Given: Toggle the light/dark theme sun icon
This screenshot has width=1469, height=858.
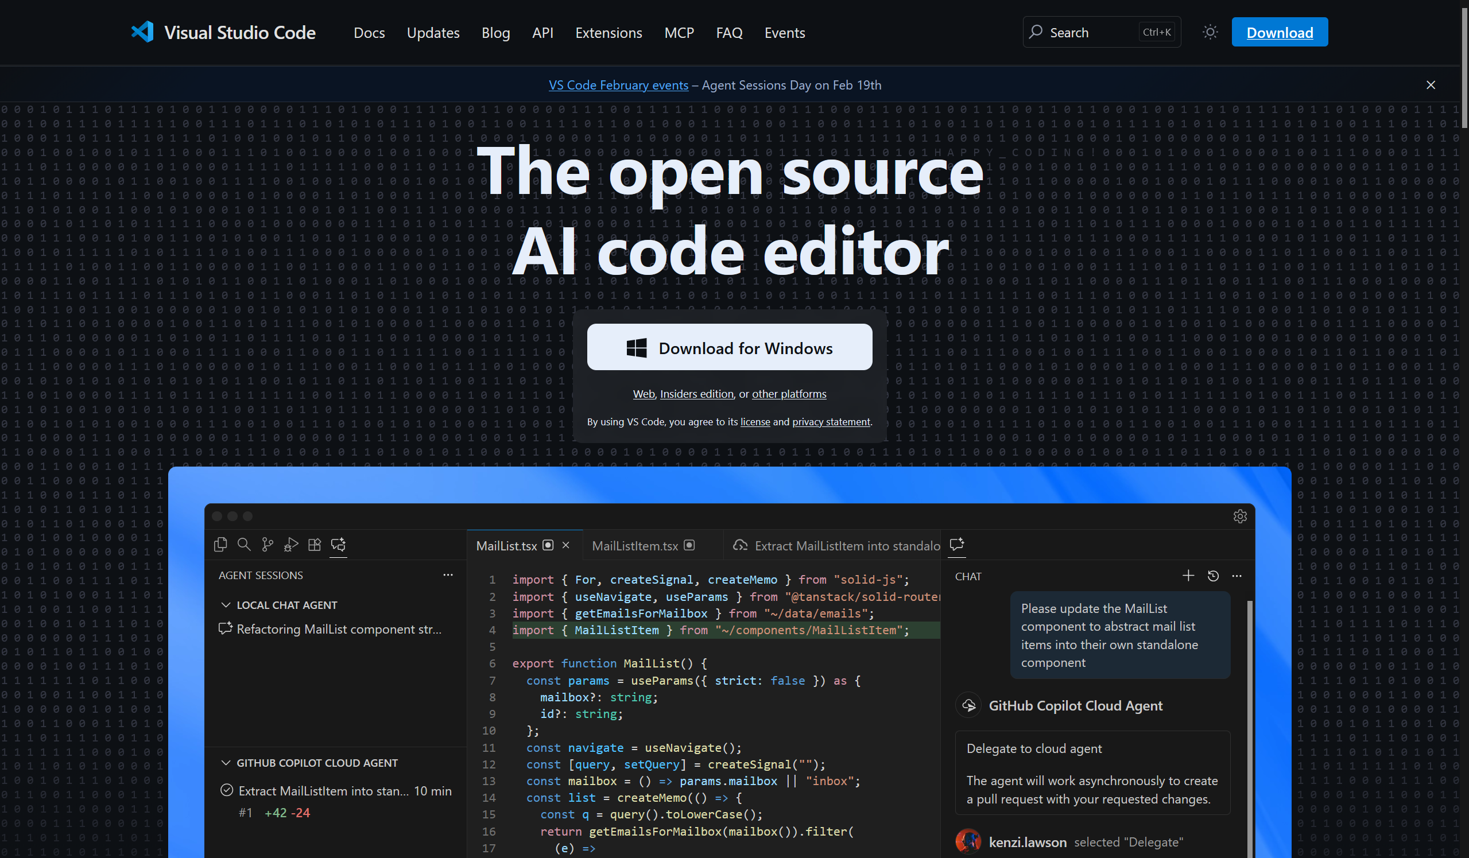Looking at the screenshot, I should coord(1210,32).
